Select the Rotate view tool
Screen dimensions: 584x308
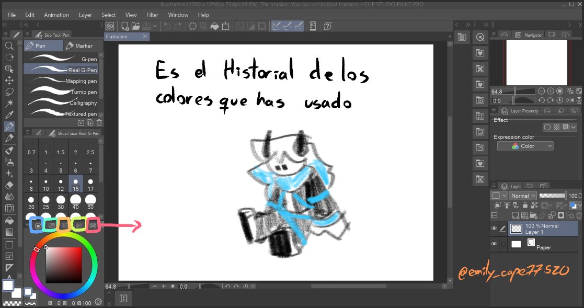[x=9, y=58]
